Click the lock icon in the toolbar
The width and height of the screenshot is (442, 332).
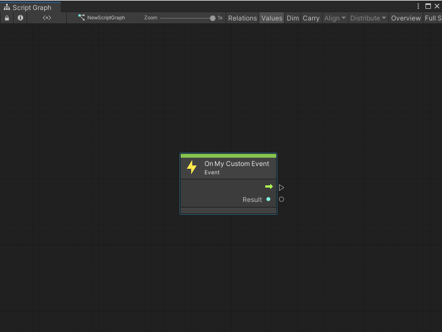click(7, 18)
